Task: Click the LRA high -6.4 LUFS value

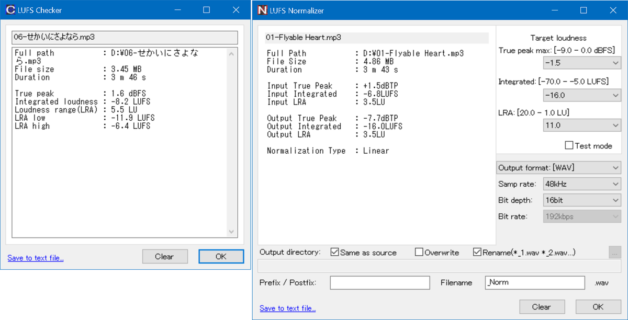Action: 130,126
